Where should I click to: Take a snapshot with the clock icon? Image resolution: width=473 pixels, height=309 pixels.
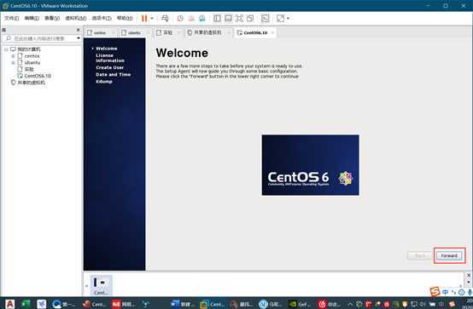(180, 19)
